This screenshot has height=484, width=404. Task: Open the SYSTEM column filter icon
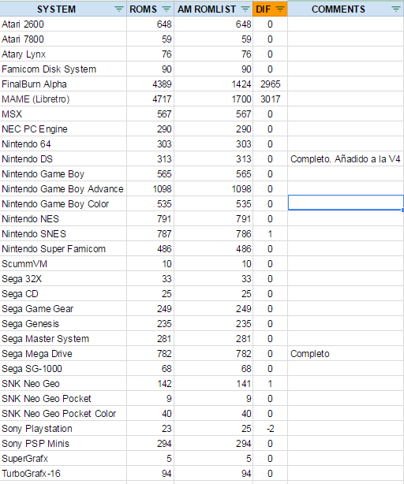tap(119, 9)
